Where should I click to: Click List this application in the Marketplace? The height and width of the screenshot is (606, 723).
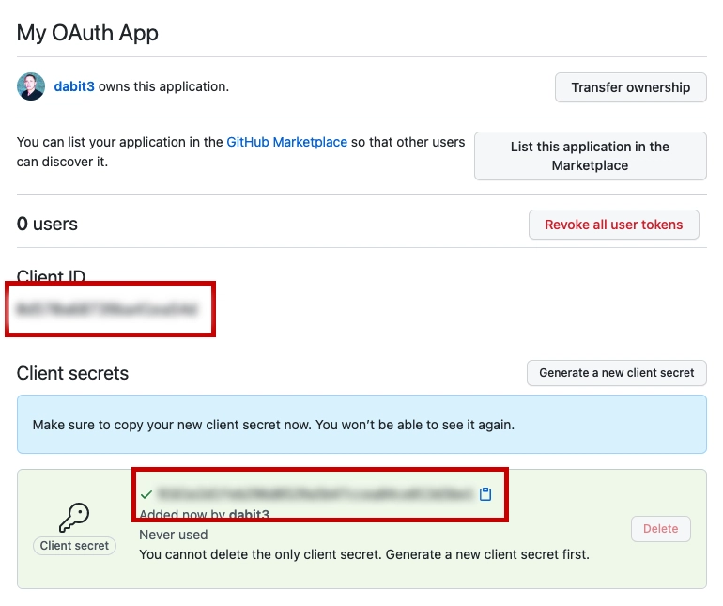(591, 156)
